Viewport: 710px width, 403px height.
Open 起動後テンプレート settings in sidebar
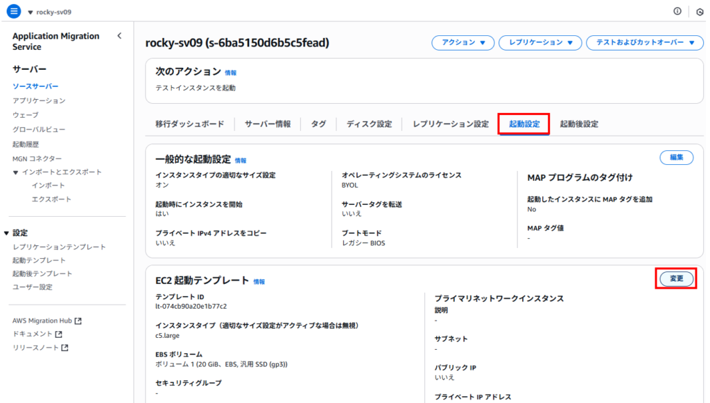pyautogui.click(x=42, y=274)
